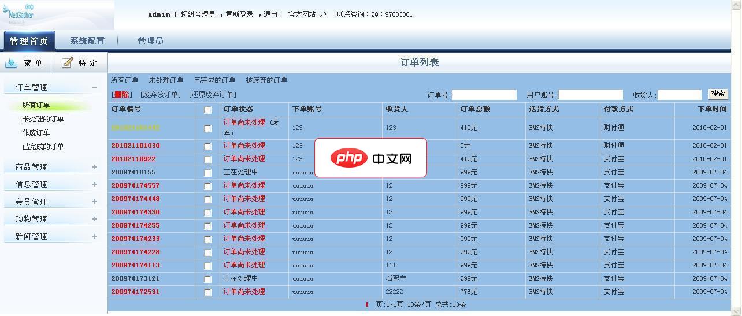
Task: Open order number 201021101030
Action: [x=135, y=146]
